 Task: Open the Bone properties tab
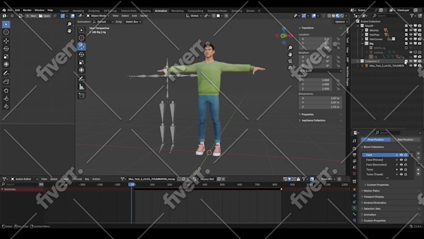coord(355,215)
